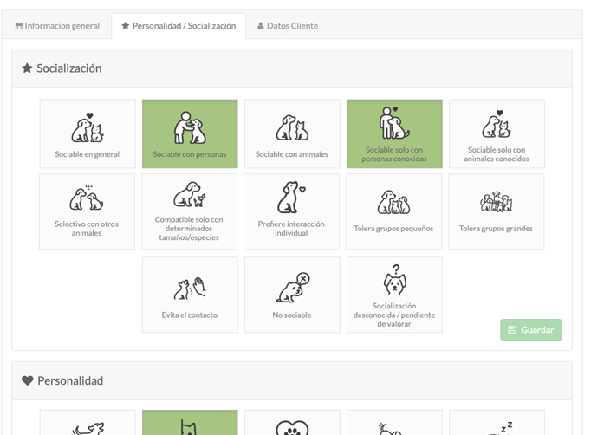Choose Compatible solo con determinados tamaños/especies
The image size is (591, 435).
point(189,211)
